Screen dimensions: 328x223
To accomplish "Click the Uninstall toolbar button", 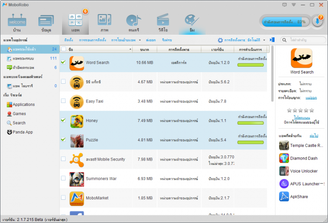I will [x=92, y=40].
